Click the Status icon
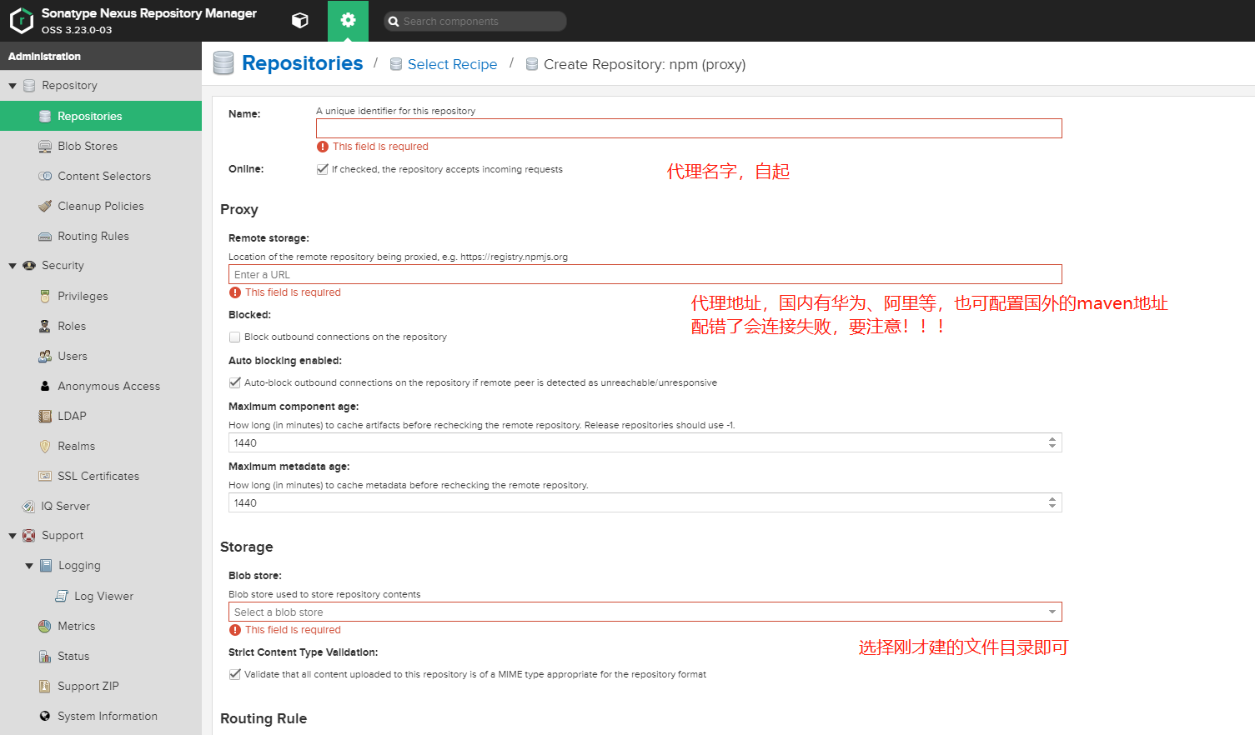 [45, 656]
